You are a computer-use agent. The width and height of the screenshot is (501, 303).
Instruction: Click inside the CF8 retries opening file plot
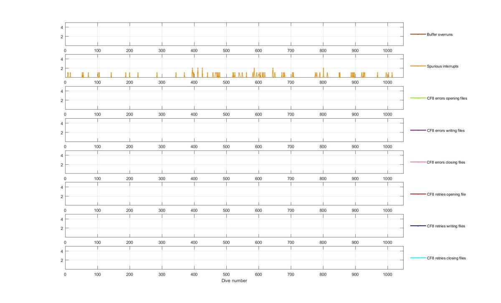pyautogui.click(x=234, y=194)
